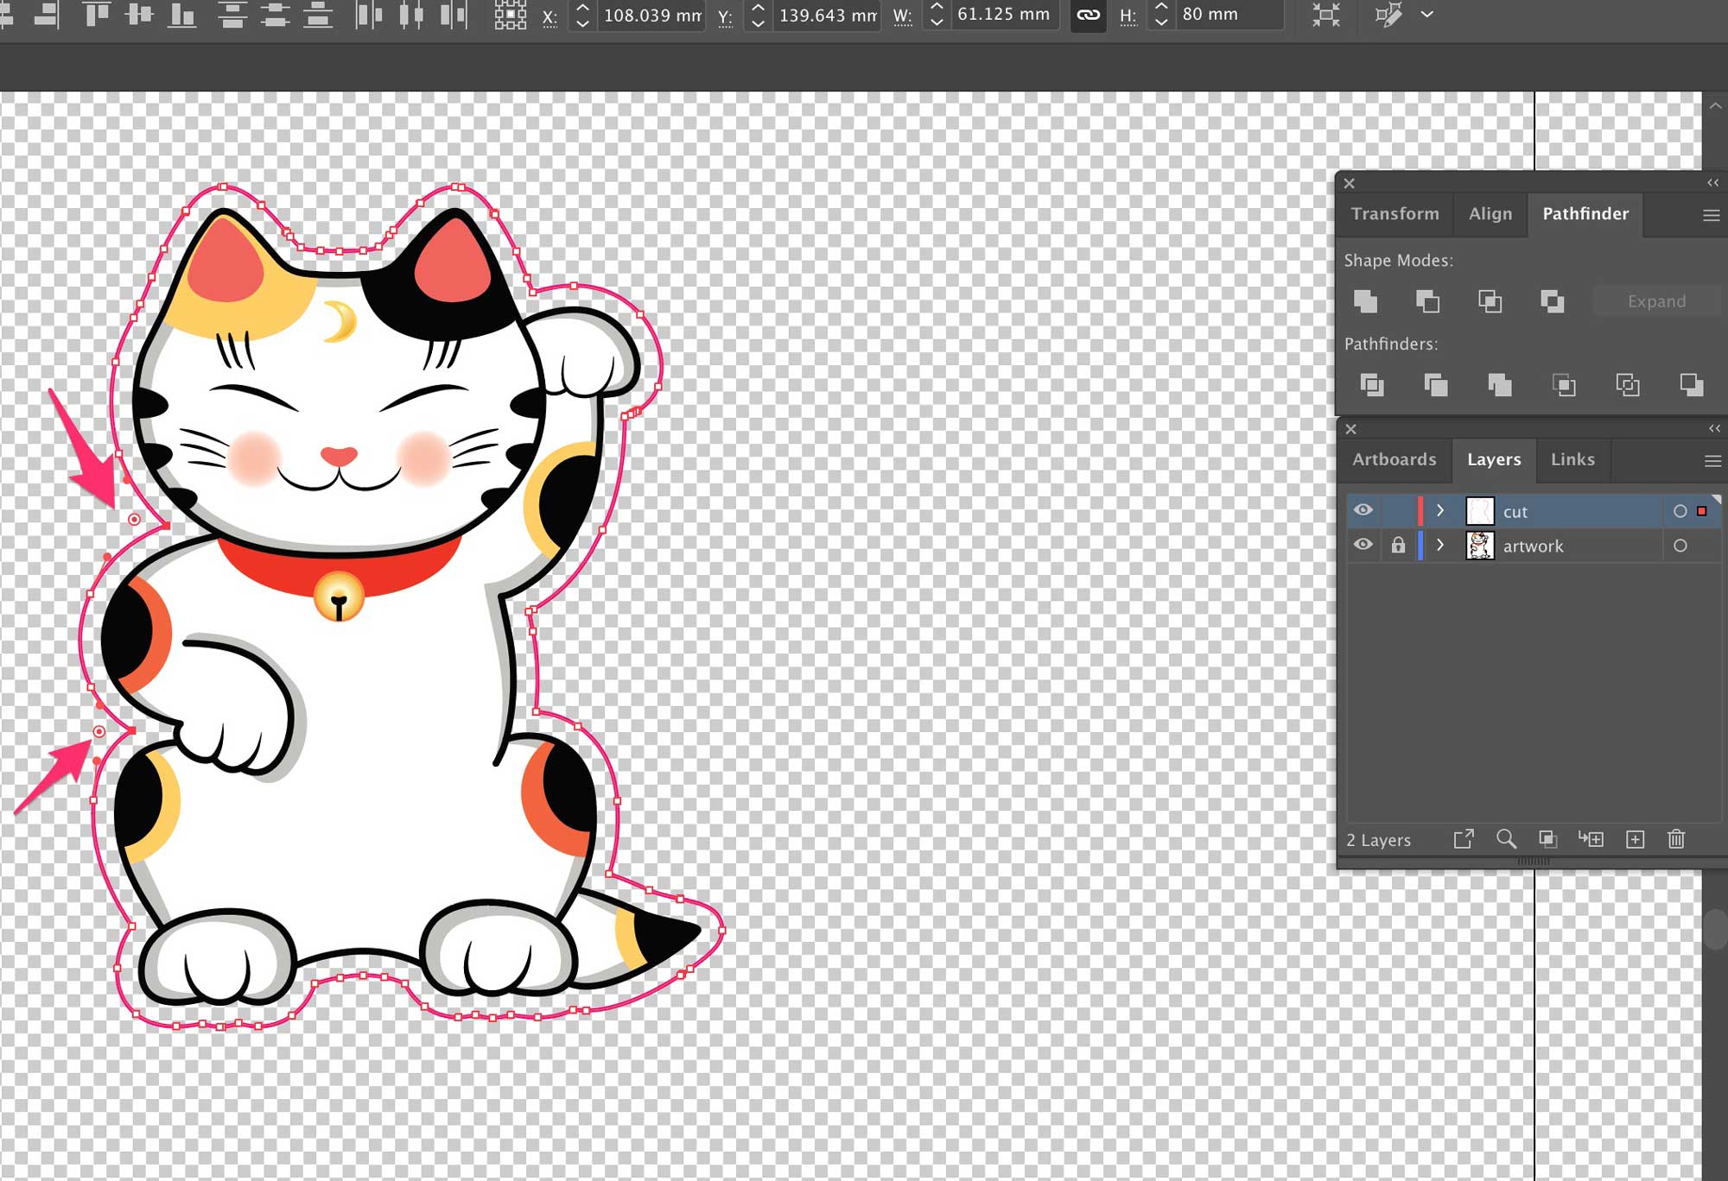Screen dimensions: 1728x1181
Task: Click the H field showing 80 mm
Action: (x=1229, y=15)
